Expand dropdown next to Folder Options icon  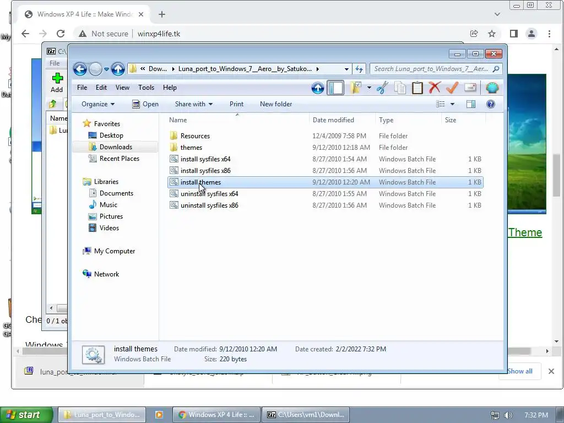369,88
